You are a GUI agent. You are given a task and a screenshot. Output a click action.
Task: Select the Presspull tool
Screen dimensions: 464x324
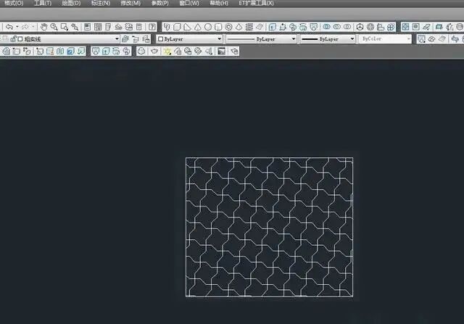point(283,27)
